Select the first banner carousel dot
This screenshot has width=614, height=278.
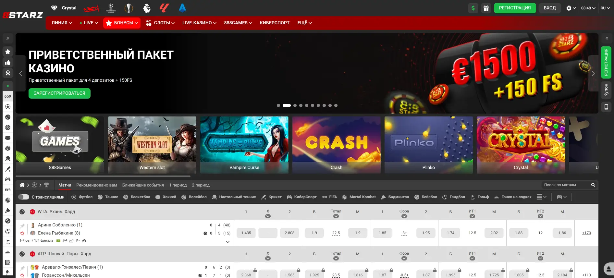278,105
